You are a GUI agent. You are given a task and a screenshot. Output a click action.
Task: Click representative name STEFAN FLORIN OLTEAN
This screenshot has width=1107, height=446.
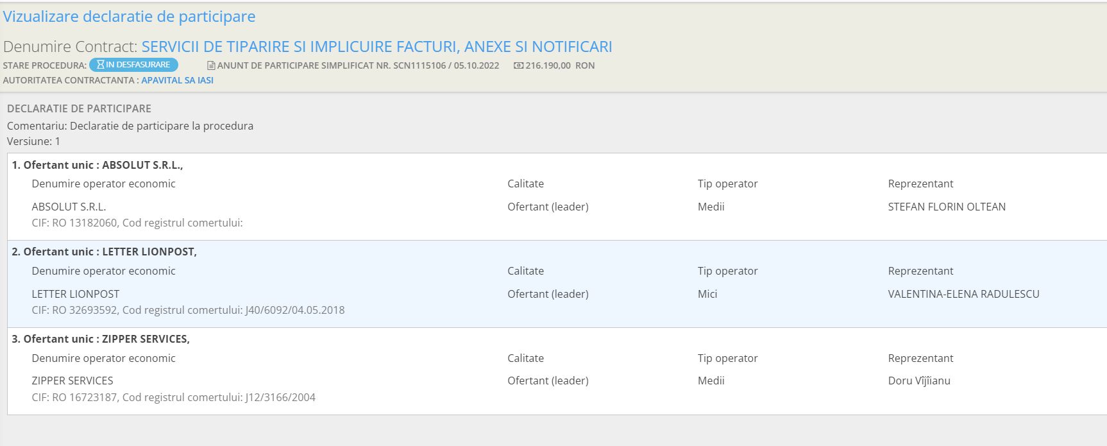click(x=947, y=207)
